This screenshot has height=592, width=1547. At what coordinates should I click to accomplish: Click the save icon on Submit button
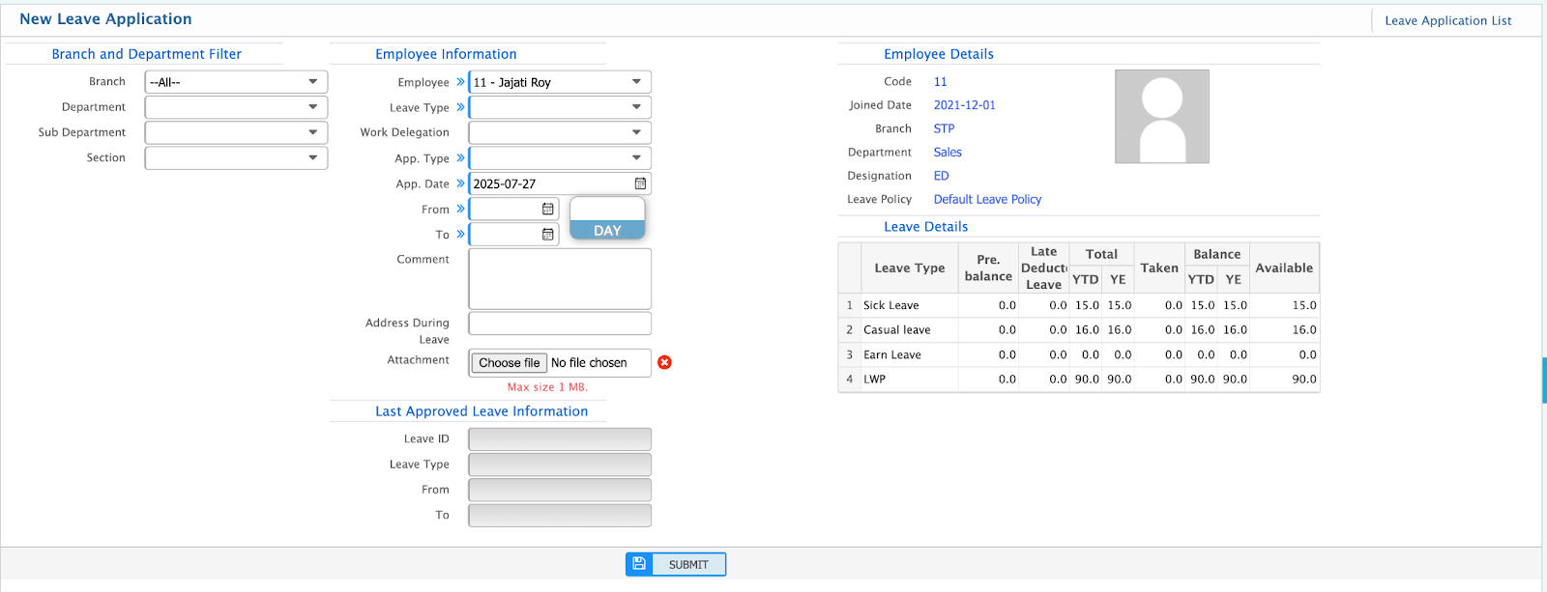coord(639,564)
